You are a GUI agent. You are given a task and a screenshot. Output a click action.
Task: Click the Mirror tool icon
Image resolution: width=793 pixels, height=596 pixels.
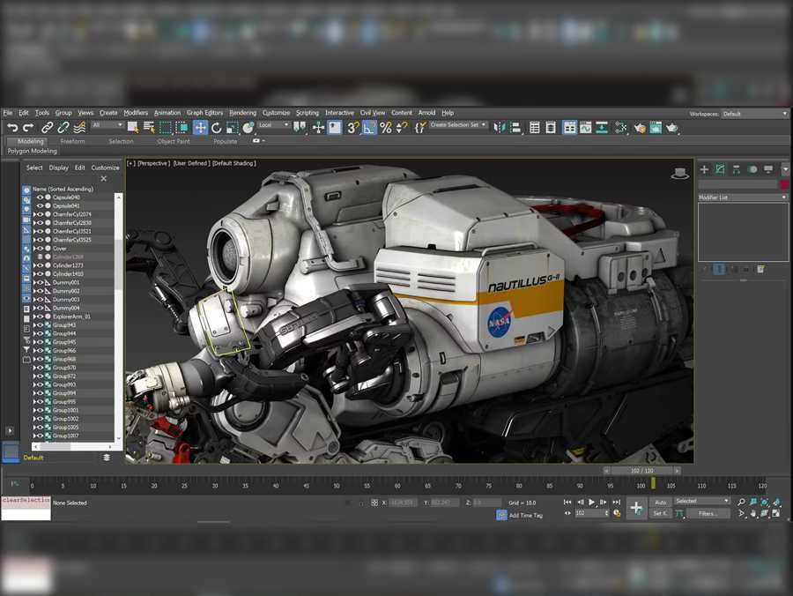tap(500, 128)
